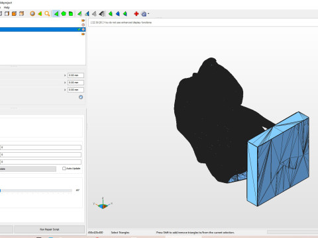Click the blue camera sphere icon

pyautogui.click(x=144, y=14)
